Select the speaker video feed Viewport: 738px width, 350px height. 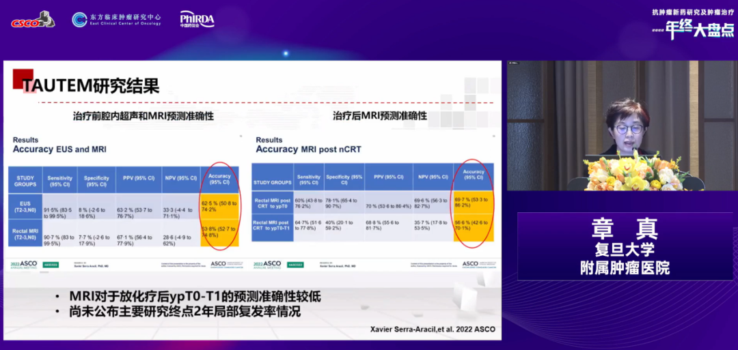coord(619,126)
